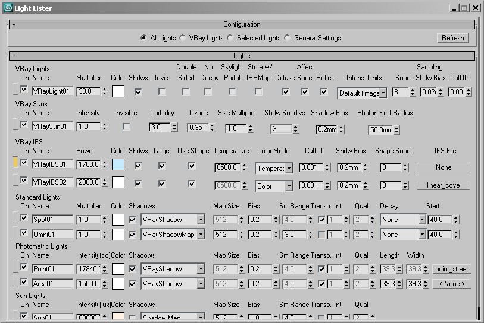
Task: Enable VRayLight01 No Decay checkbox
Action: [208, 92]
